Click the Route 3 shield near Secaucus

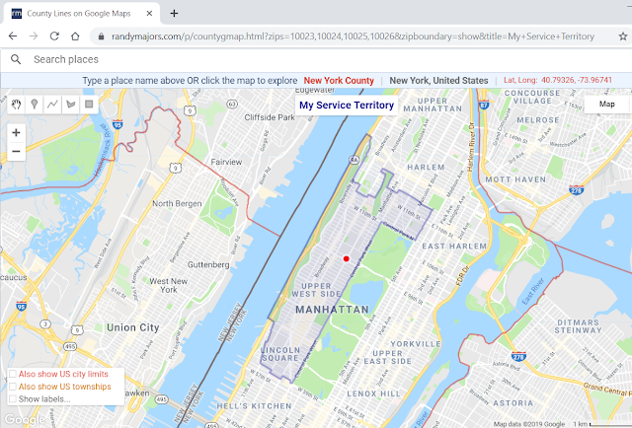(x=45, y=323)
